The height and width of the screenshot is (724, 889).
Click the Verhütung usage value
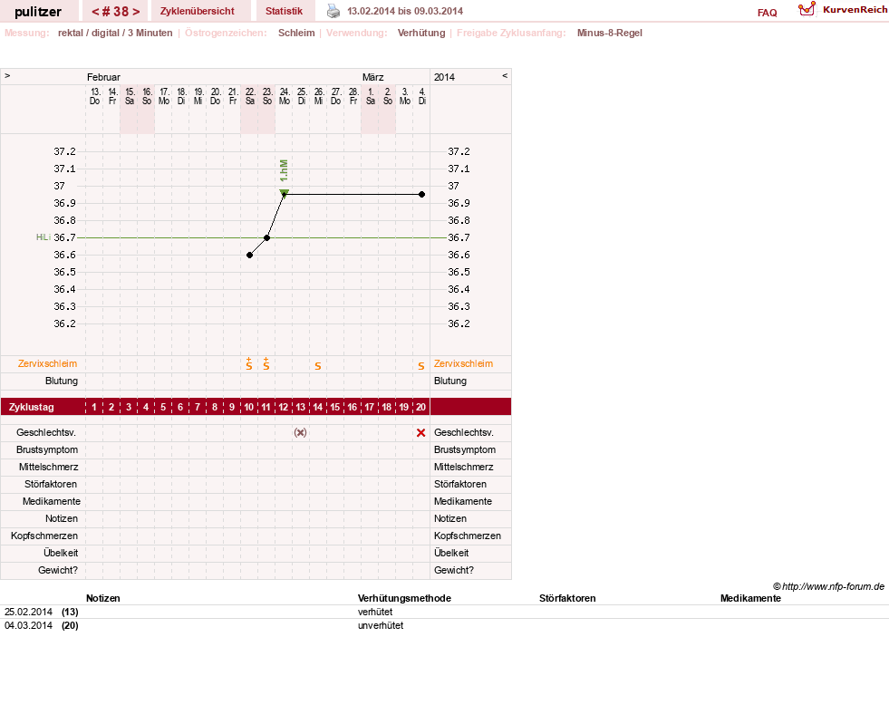[x=421, y=33]
